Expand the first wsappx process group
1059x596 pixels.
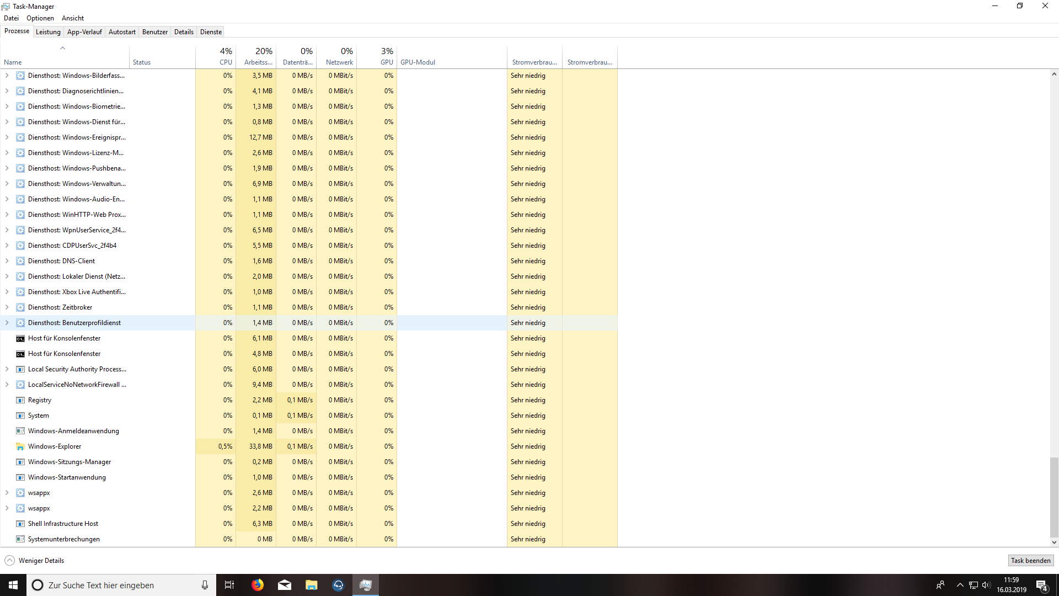pyautogui.click(x=7, y=493)
